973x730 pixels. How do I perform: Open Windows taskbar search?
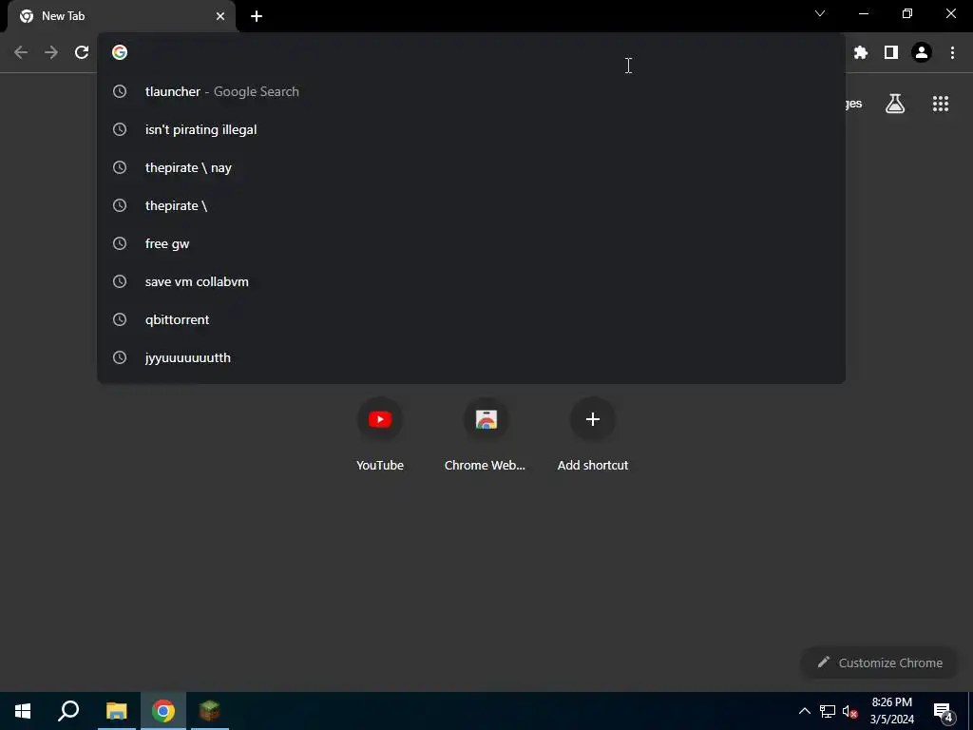coord(68,711)
